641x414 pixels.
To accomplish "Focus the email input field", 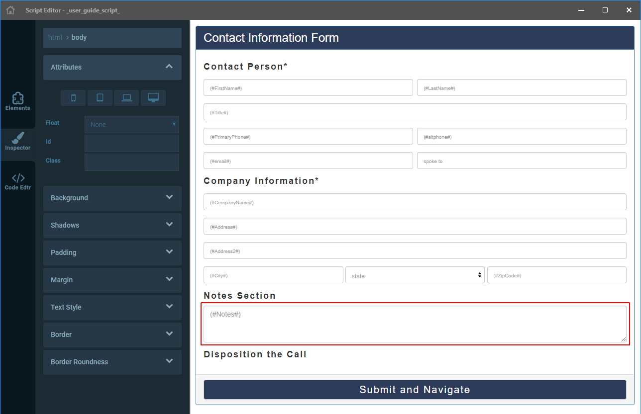I will 308,161.
